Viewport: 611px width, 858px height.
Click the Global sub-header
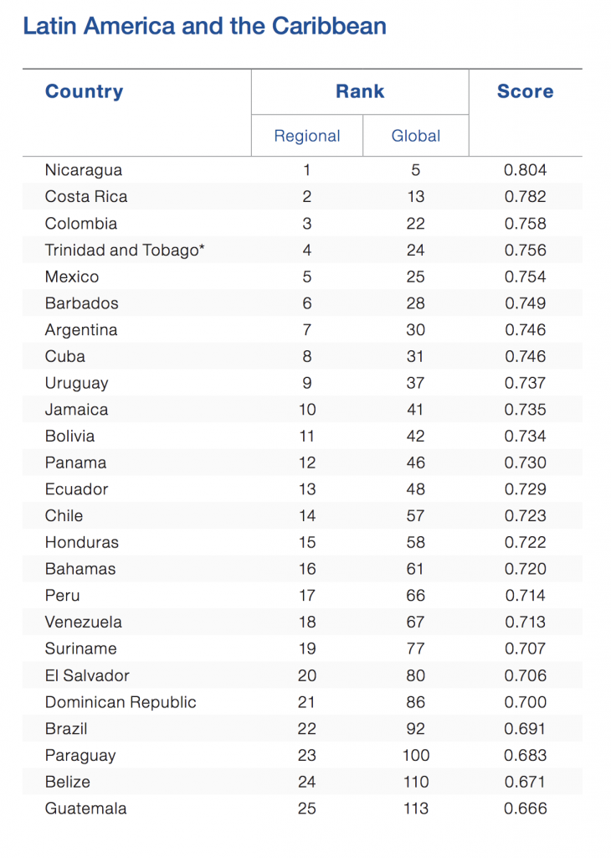pyautogui.click(x=416, y=136)
